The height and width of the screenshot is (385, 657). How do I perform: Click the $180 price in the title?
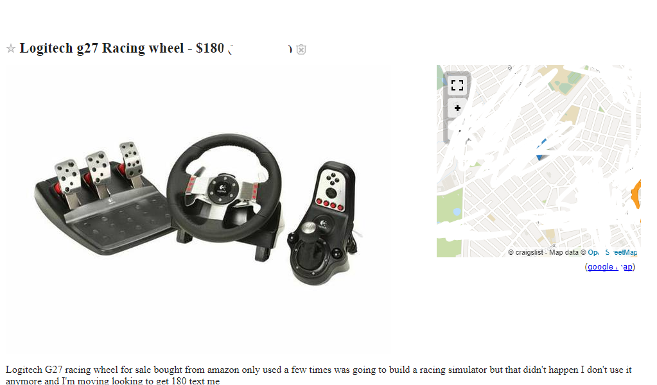(210, 48)
